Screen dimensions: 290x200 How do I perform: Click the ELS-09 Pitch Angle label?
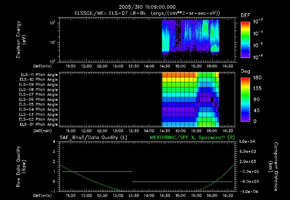(x=39, y=85)
